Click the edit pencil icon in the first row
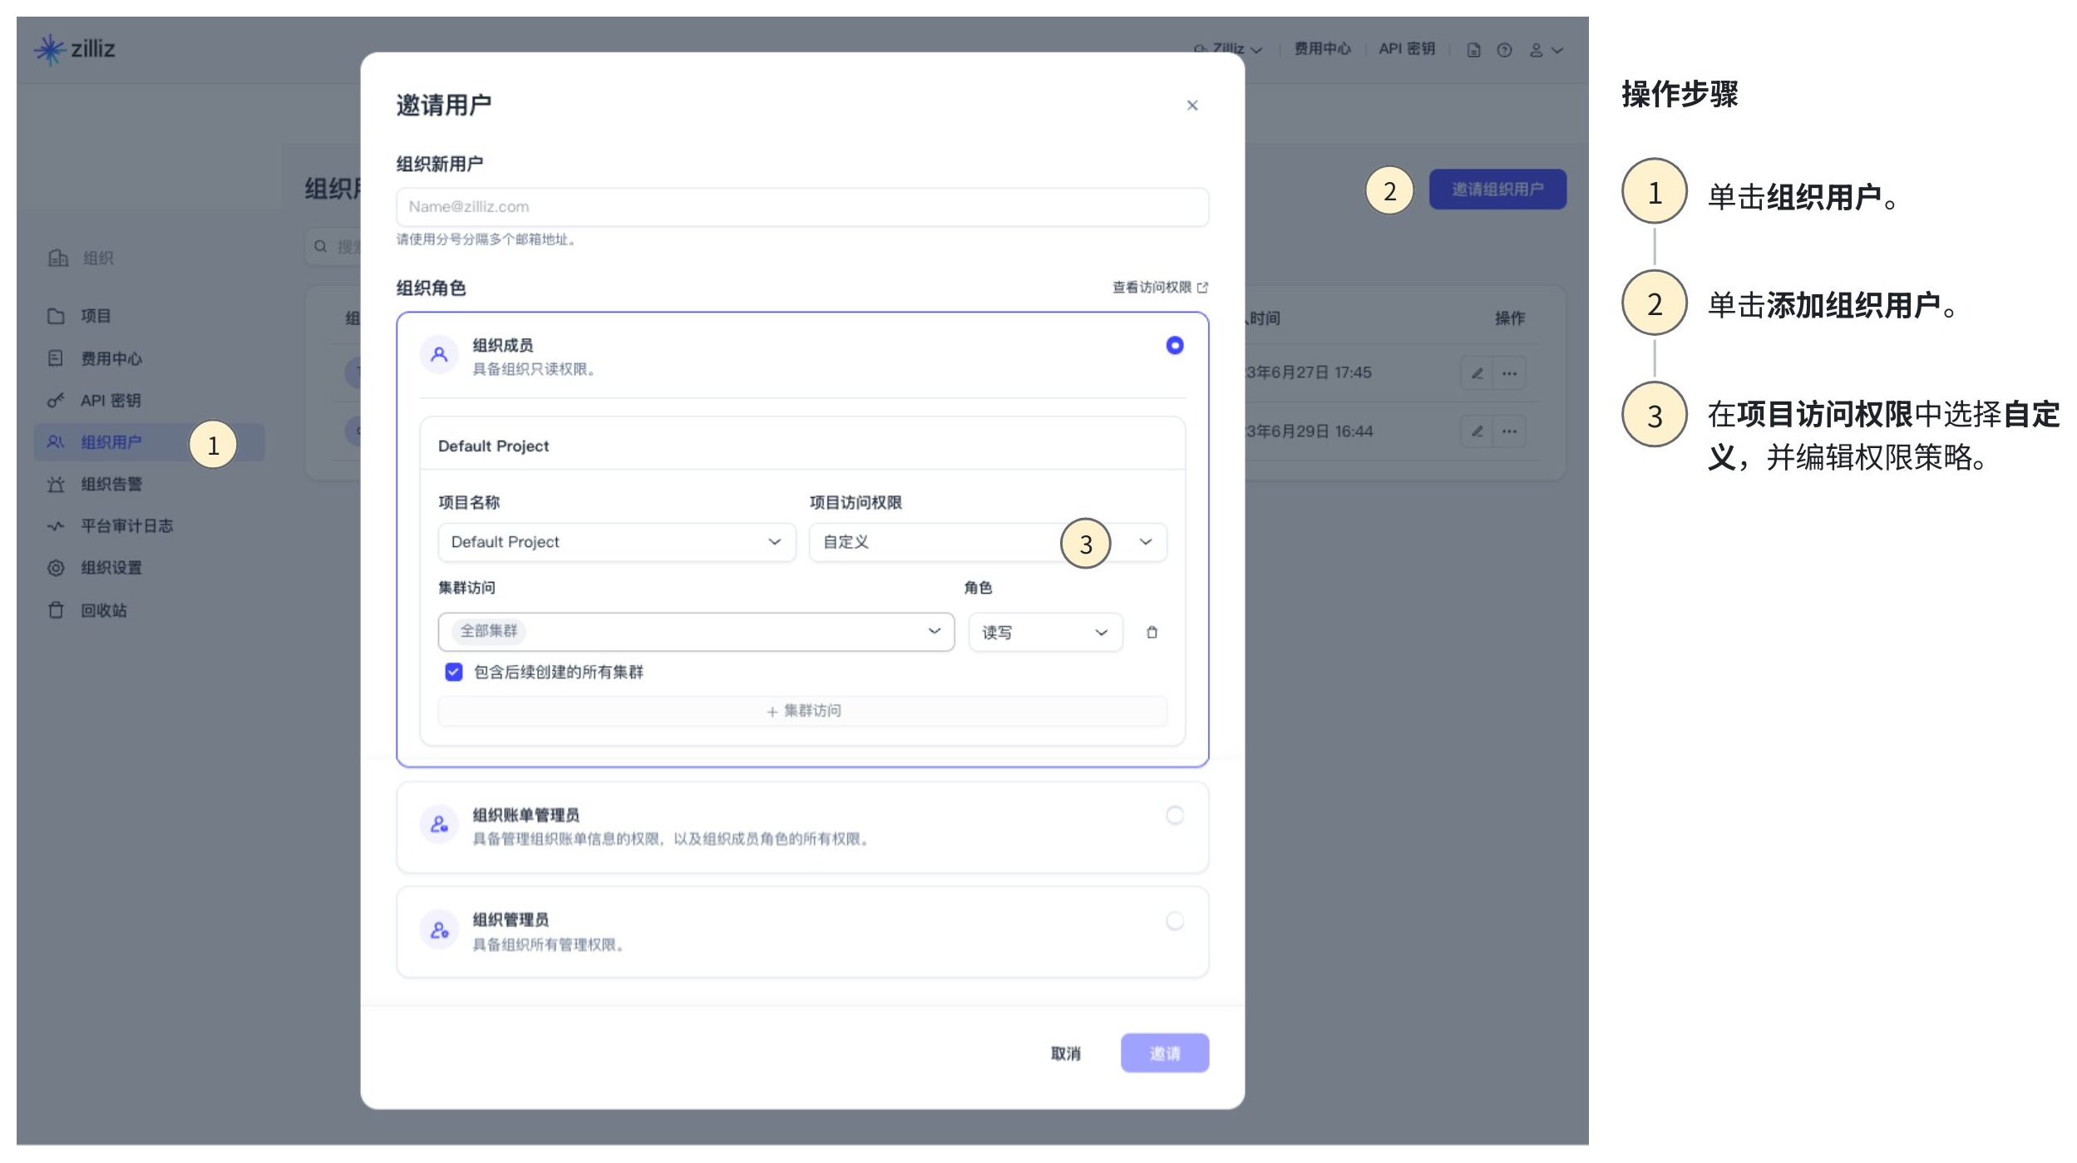The height and width of the screenshot is (1163, 2077). pos(1477,373)
